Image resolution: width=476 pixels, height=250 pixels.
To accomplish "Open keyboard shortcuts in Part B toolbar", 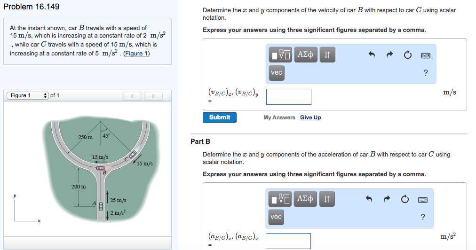I will coord(423,200).
